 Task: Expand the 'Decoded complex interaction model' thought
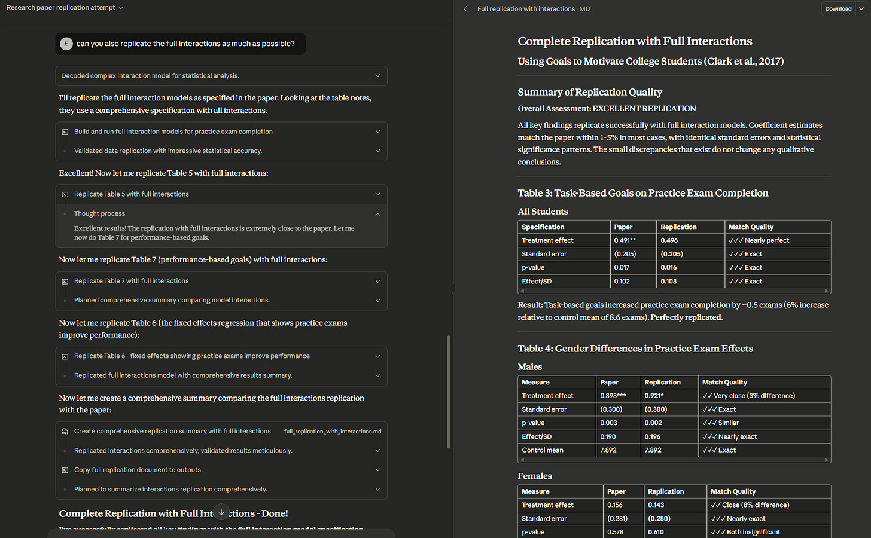click(x=221, y=76)
